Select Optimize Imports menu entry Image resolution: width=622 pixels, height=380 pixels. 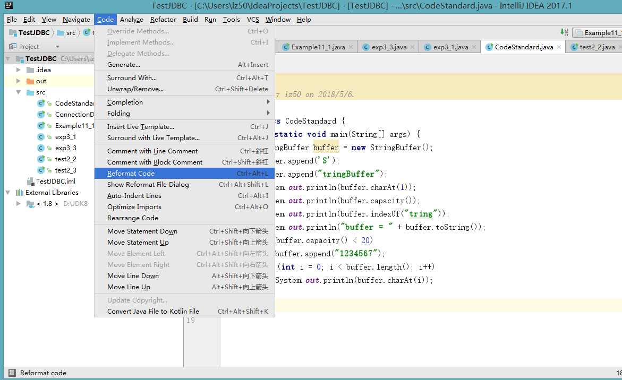[184, 207]
